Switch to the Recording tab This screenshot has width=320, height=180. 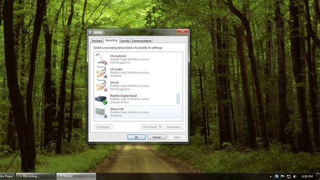[111, 40]
